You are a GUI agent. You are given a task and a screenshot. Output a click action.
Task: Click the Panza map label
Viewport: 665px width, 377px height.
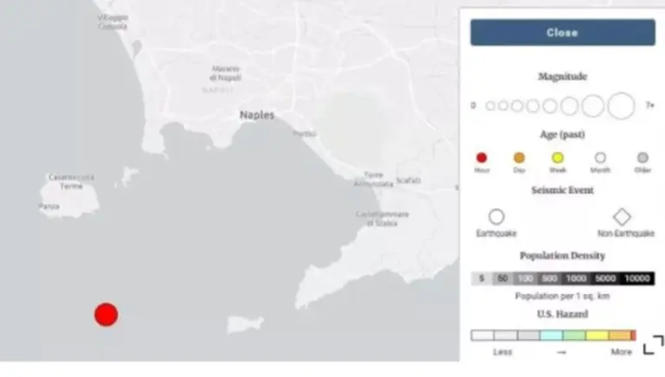(x=49, y=207)
